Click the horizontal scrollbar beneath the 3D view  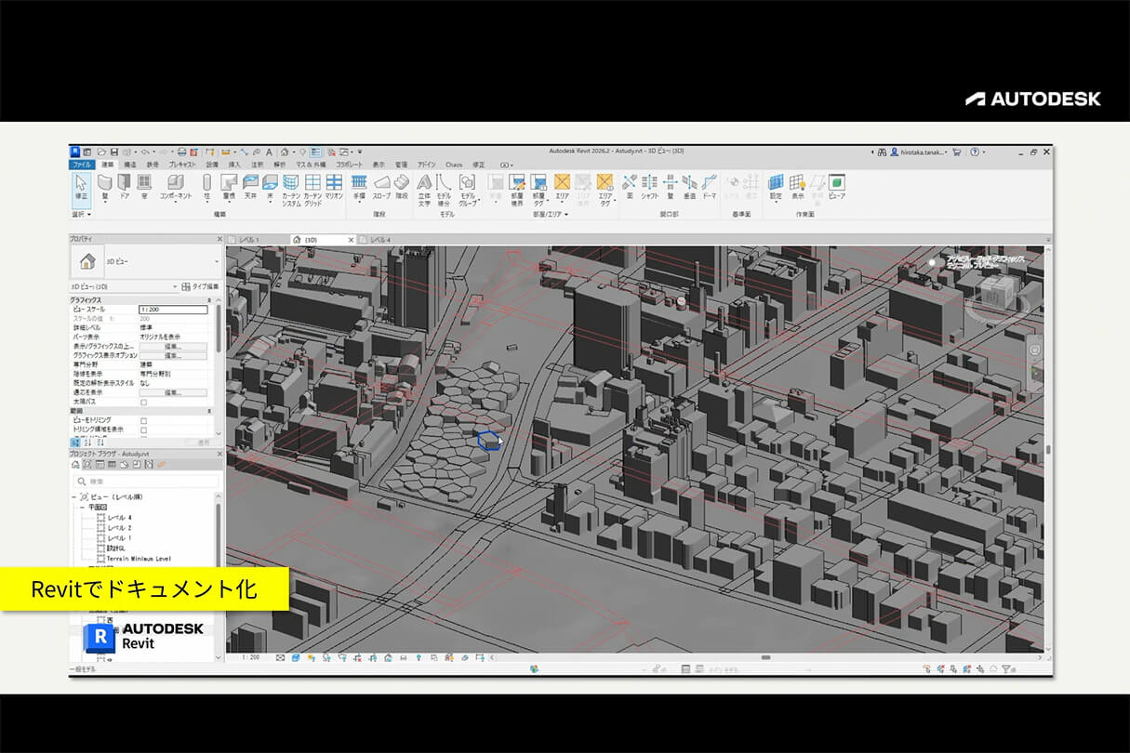764,657
